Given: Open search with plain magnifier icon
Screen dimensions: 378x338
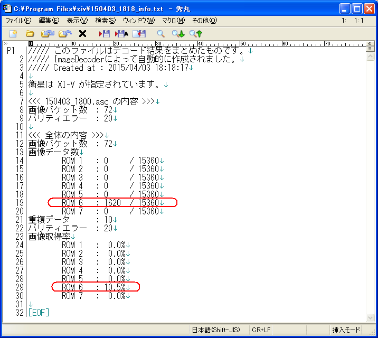Looking at the screenshot, I should tap(161, 34).
